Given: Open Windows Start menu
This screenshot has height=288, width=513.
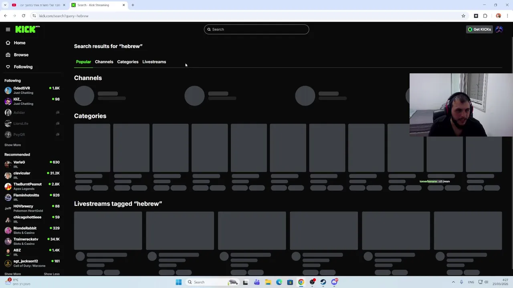Looking at the screenshot, I should click(x=179, y=282).
